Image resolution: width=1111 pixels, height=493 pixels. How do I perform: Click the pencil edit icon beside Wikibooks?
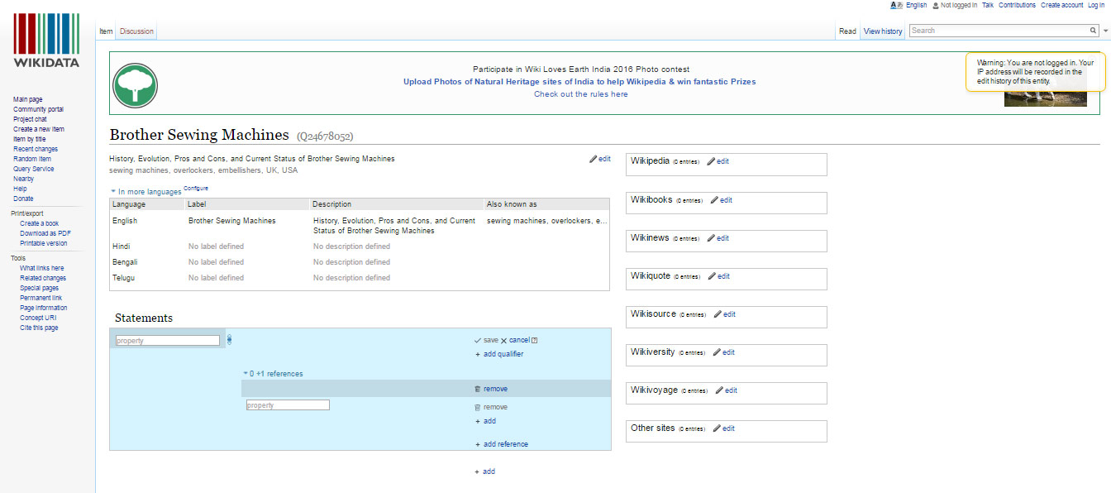714,200
